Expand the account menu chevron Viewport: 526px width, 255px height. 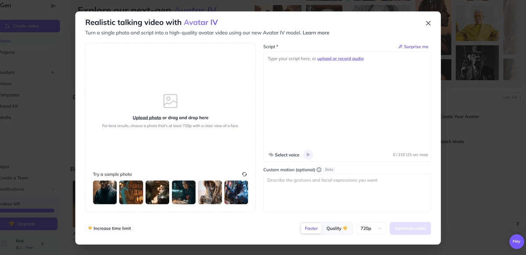pos(43,244)
